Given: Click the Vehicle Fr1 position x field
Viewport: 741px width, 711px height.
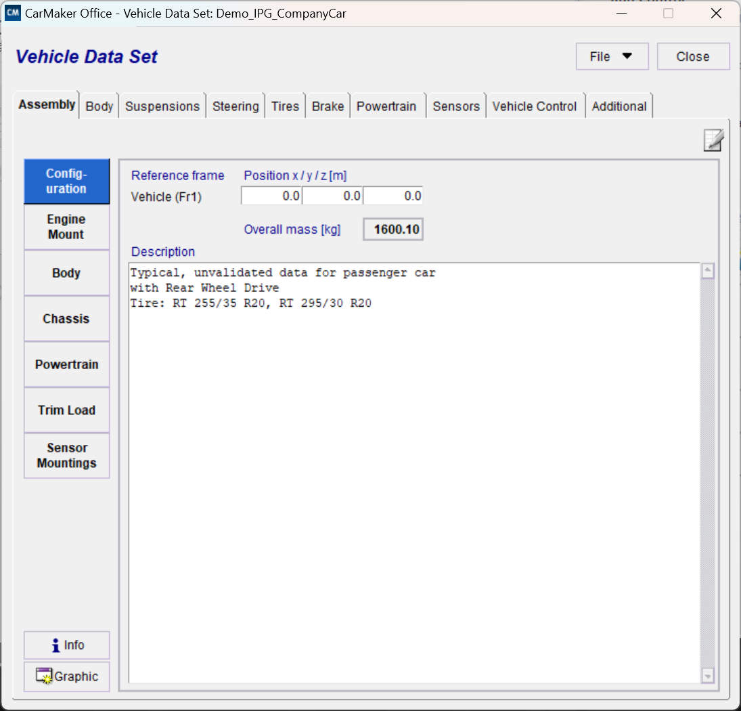Looking at the screenshot, I should coord(272,196).
